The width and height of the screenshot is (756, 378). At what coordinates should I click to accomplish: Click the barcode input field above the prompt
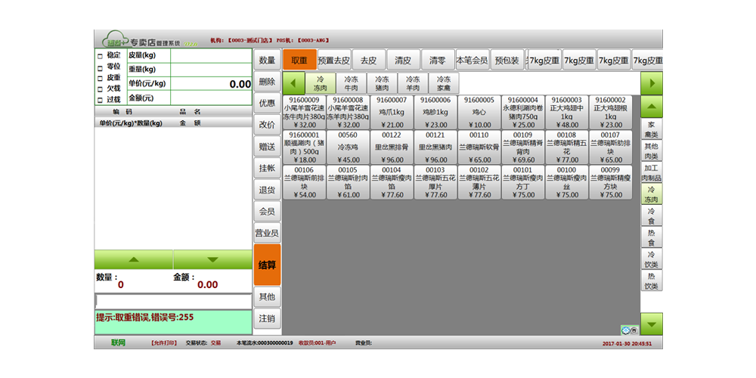point(173,301)
